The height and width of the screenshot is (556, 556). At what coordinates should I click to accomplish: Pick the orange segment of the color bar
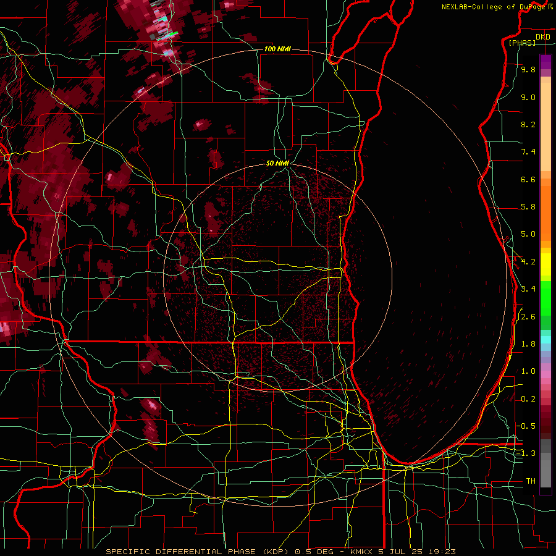(x=545, y=214)
